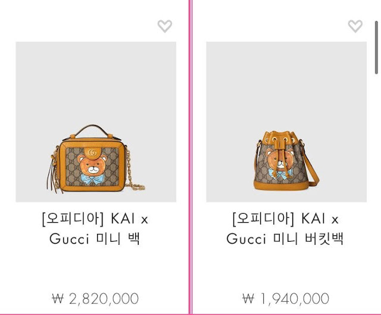The image size is (381, 315).
Task: Tap the heart icon for 미니 버킷백
Action: pos(355,26)
